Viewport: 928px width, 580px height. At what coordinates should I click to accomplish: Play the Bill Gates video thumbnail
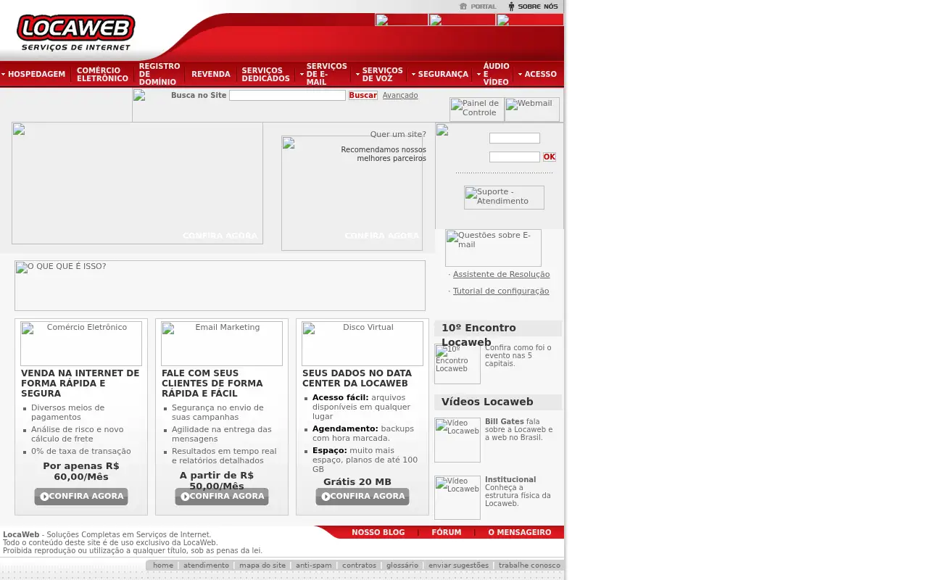(457, 440)
